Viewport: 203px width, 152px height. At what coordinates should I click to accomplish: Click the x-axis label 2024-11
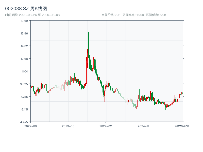pyautogui.click(x=143, y=126)
